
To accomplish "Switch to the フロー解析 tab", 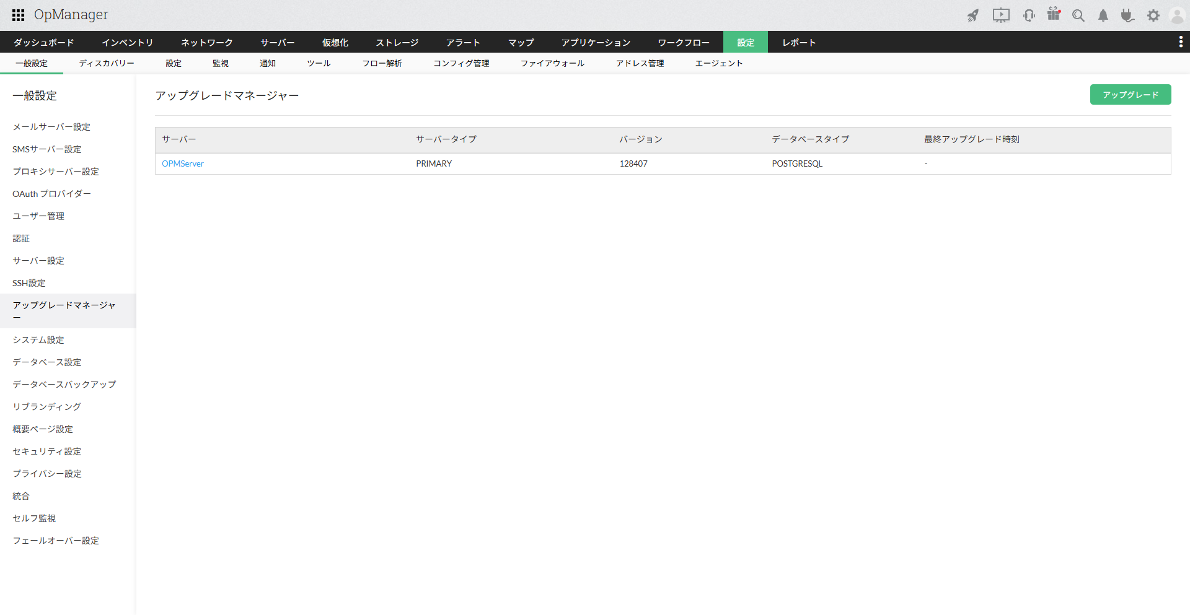I will 382,63.
